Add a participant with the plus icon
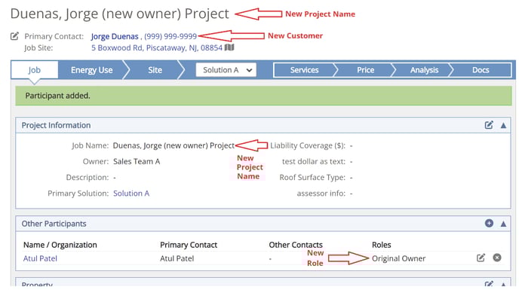 (x=489, y=223)
